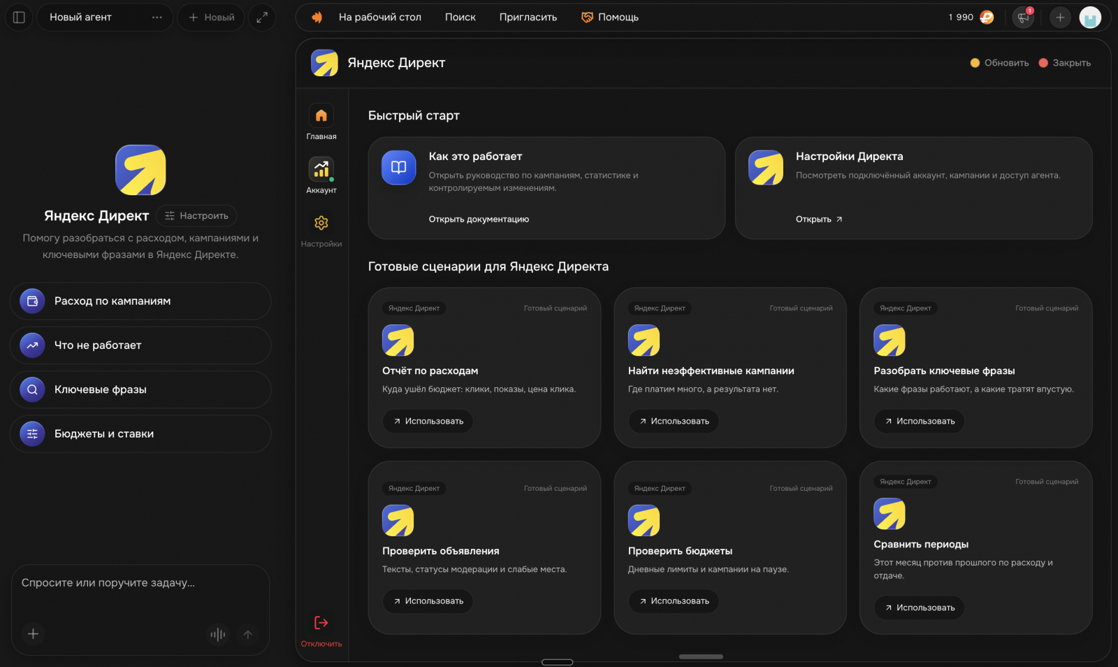Switch to the Аккаунт tab
The height and width of the screenshot is (667, 1118).
[x=321, y=175]
